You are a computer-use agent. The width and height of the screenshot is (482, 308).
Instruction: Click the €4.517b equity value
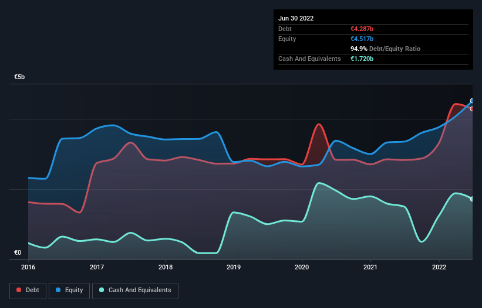[362, 39]
